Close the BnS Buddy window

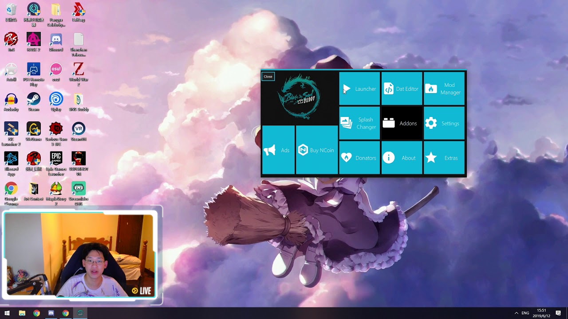pyautogui.click(x=268, y=77)
